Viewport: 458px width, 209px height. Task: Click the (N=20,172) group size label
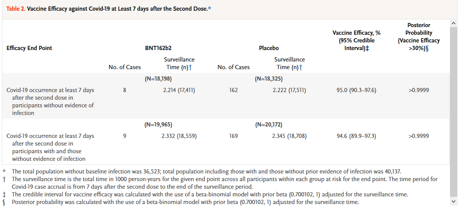click(269, 125)
